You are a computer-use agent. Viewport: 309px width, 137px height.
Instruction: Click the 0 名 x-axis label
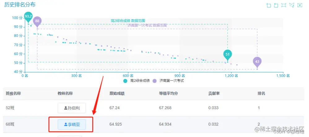25,75
